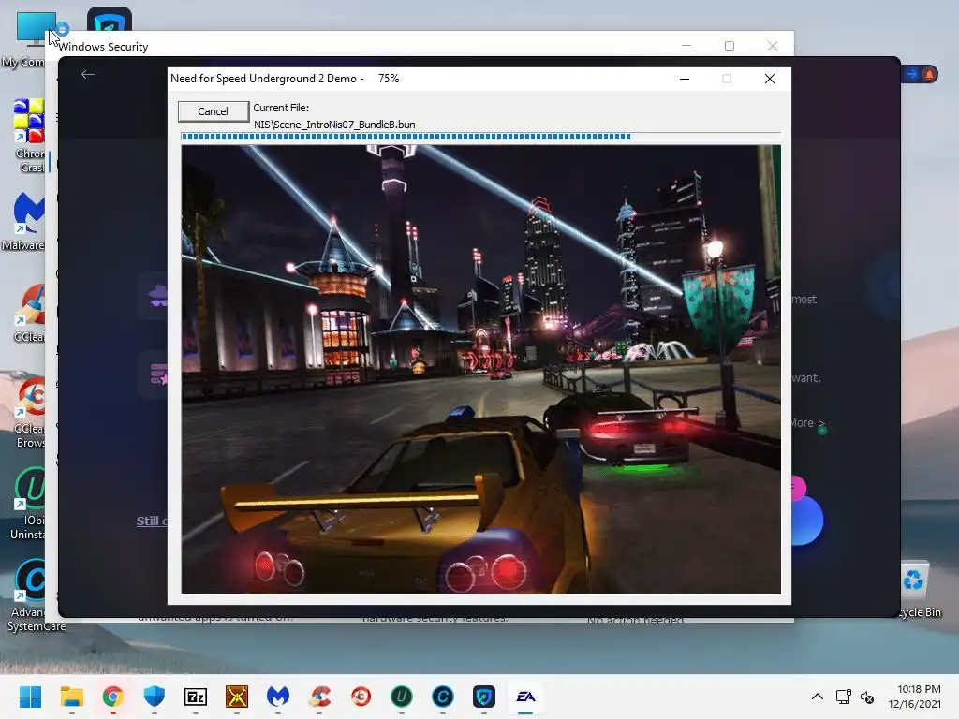Open the CCleaner Browser desktop shortcut
Screen dimensions: 959x719
(30, 412)
